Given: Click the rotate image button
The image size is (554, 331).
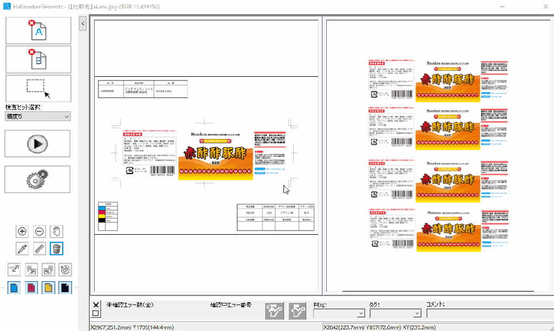Looking at the screenshot, I should (x=65, y=269).
